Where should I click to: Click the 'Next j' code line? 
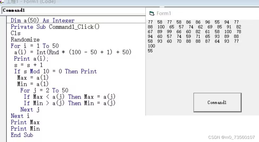30,109
